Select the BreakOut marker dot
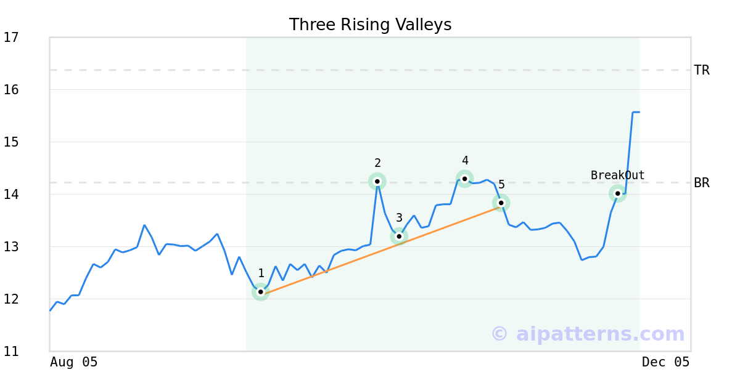The height and width of the screenshot is (388, 740). pyautogui.click(x=617, y=193)
